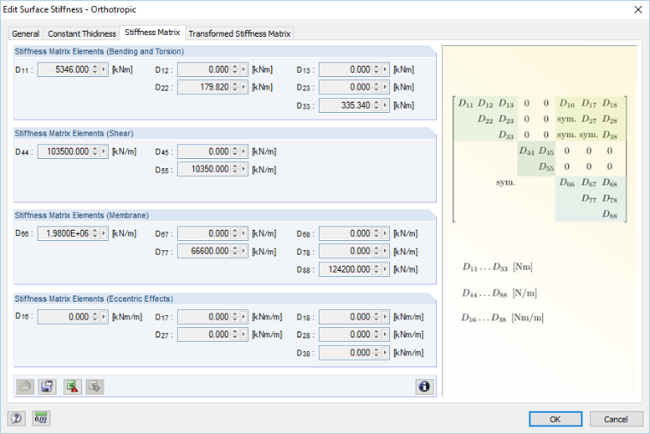Open the help question mark icon
Image resolution: width=650 pixels, height=434 pixels.
tap(16, 419)
